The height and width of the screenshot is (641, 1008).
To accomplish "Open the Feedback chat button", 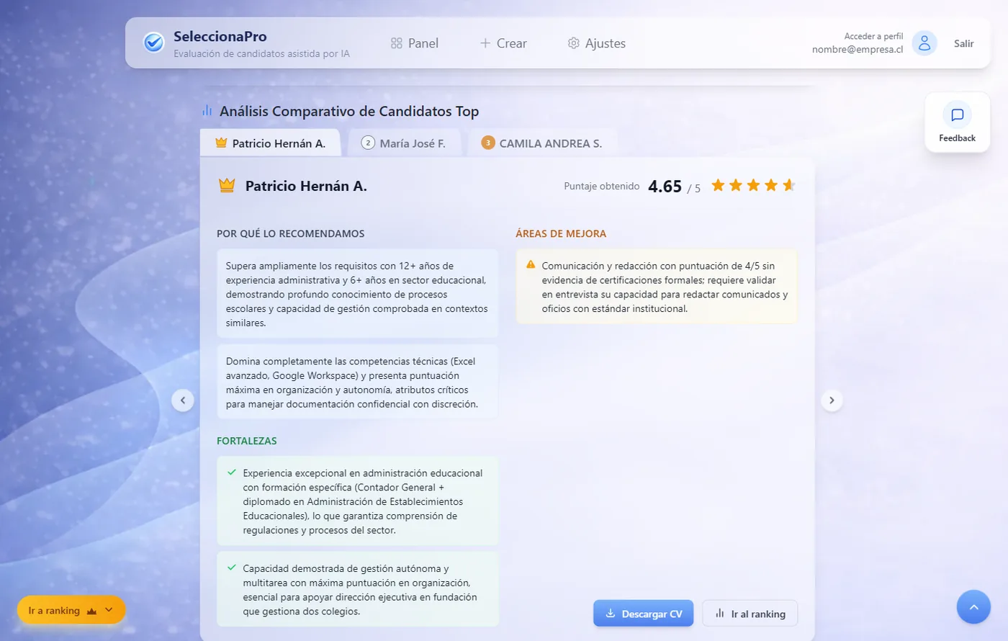I will 957,122.
